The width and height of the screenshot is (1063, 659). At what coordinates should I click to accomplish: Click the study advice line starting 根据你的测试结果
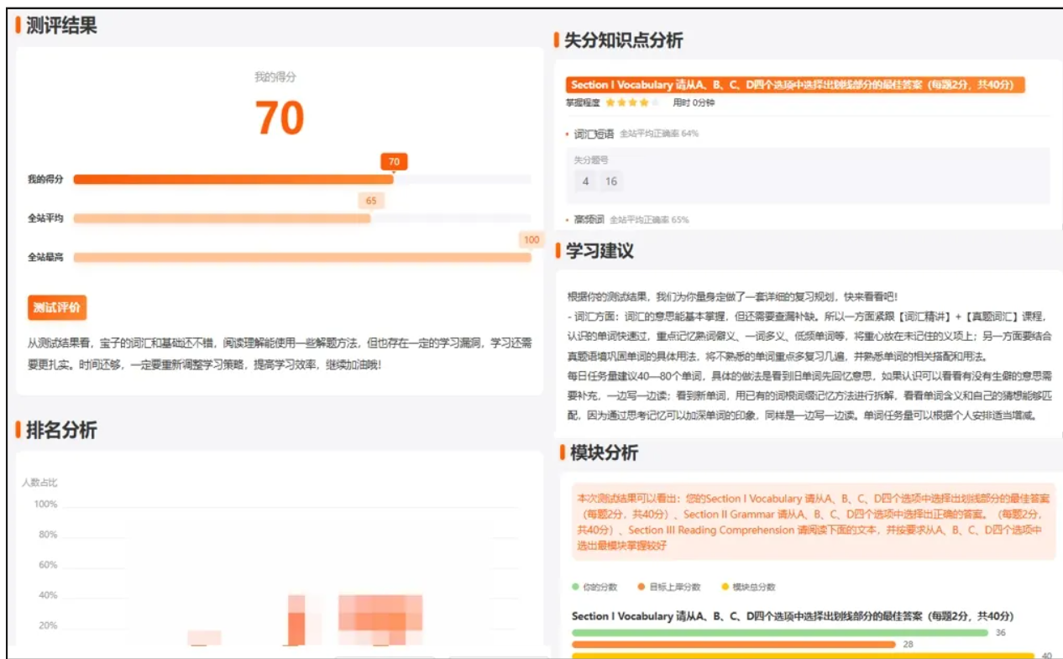(732, 296)
